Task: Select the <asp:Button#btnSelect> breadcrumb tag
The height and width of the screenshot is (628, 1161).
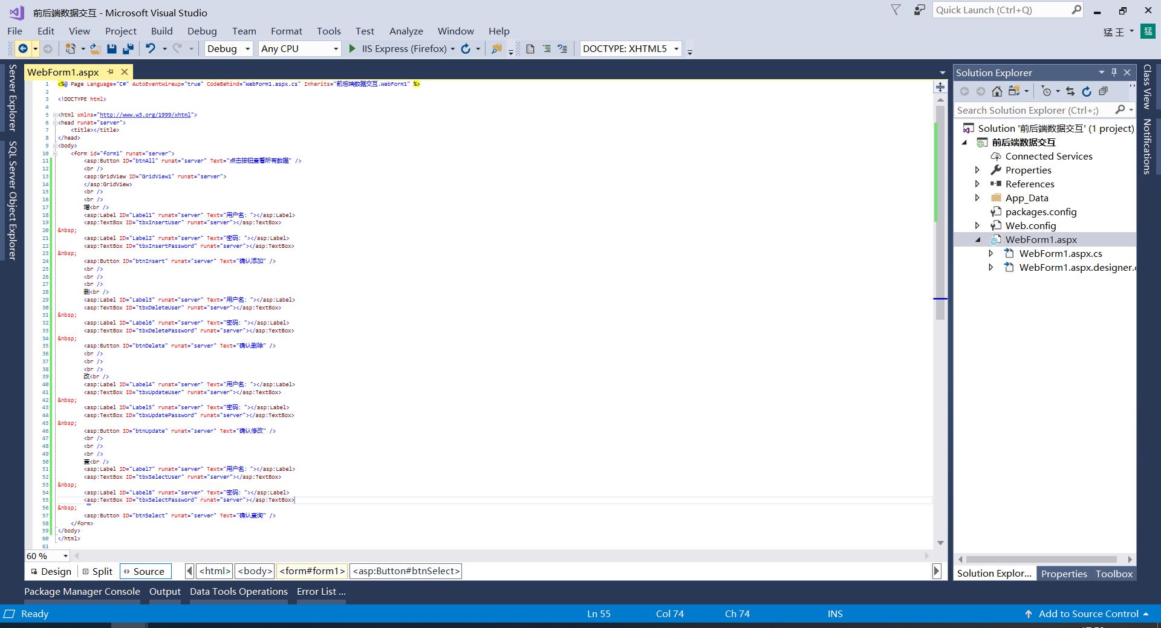Action: coord(406,571)
